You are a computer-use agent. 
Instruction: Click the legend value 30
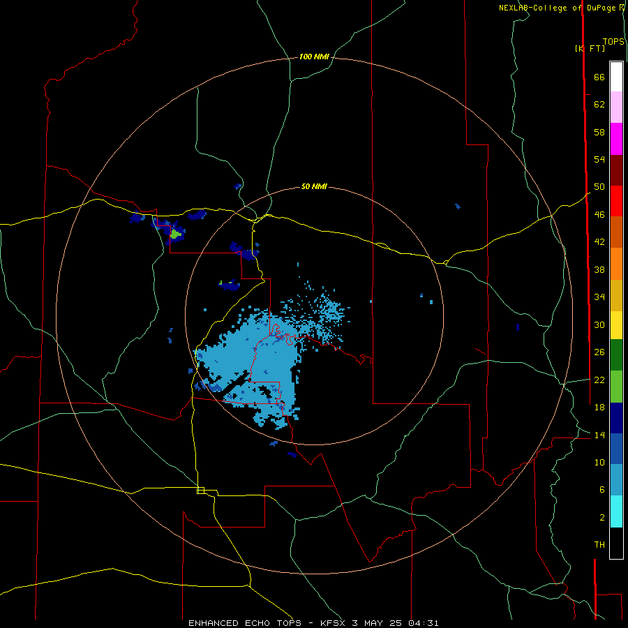(x=599, y=324)
